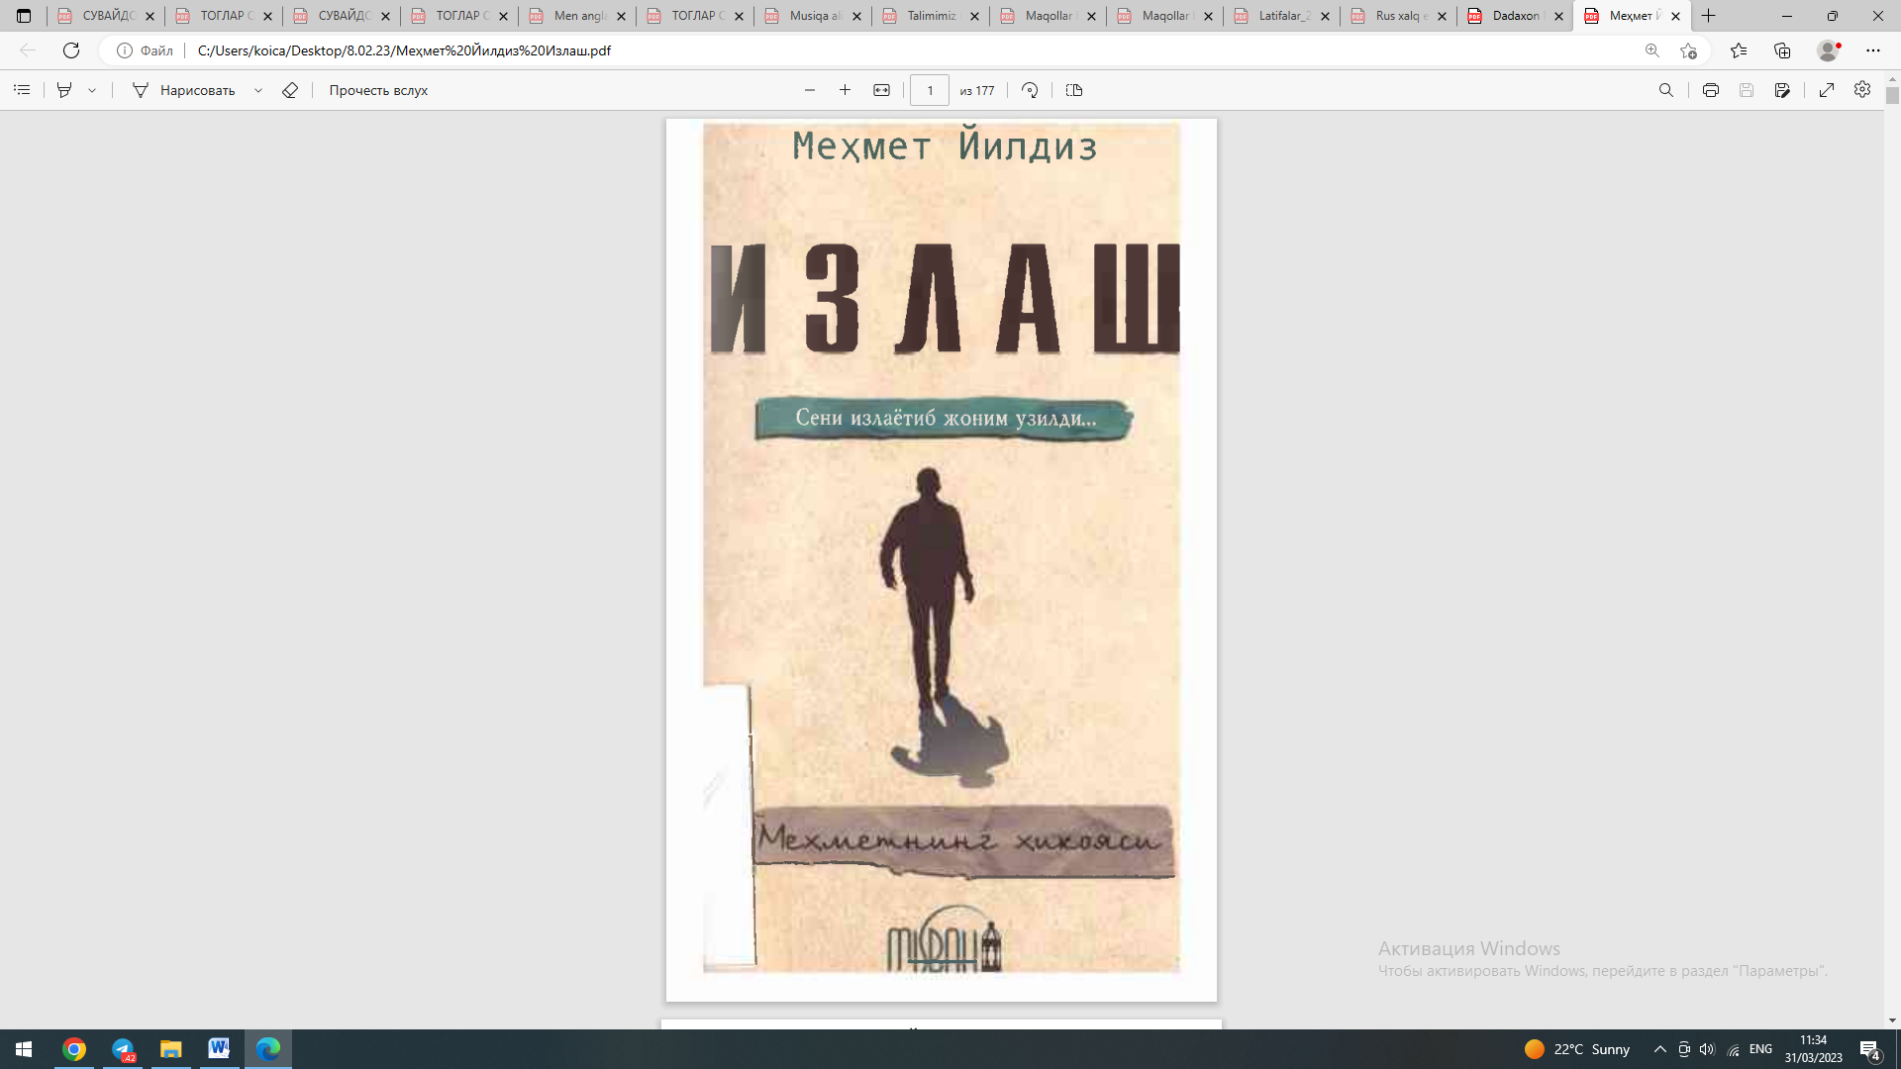Open Microsoft Word from the taskbar

[218, 1049]
